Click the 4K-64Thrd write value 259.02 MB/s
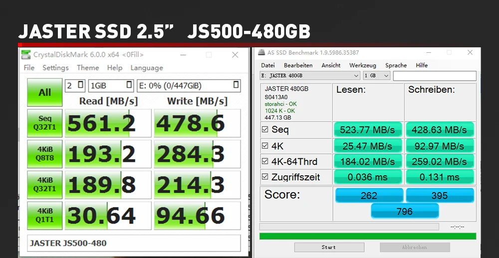499x258 pixels. click(x=439, y=161)
